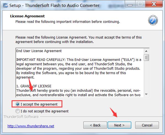Click the setup installer icon in title bar
The width and height of the screenshot is (165, 135).
pos(5,6)
